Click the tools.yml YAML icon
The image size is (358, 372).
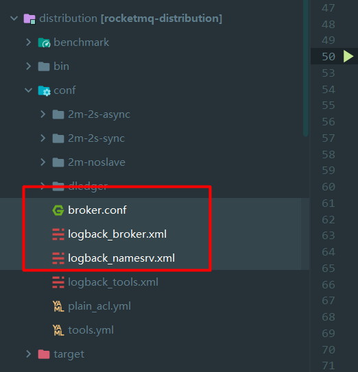click(x=58, y=330)
